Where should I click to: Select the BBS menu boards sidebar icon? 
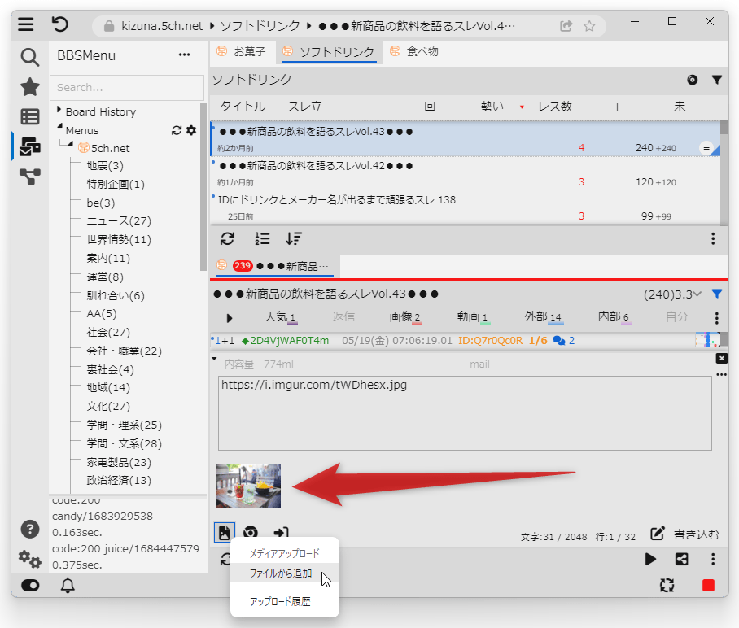coord(29,146)
